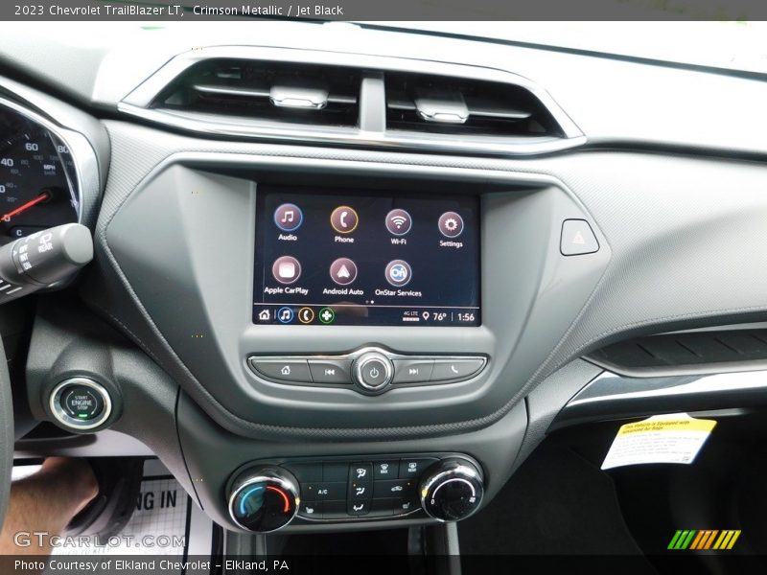This screenshot has height=575, width=767.
Task: Tap the blue music shortcut in bottom bar
Action: point(285,314)
